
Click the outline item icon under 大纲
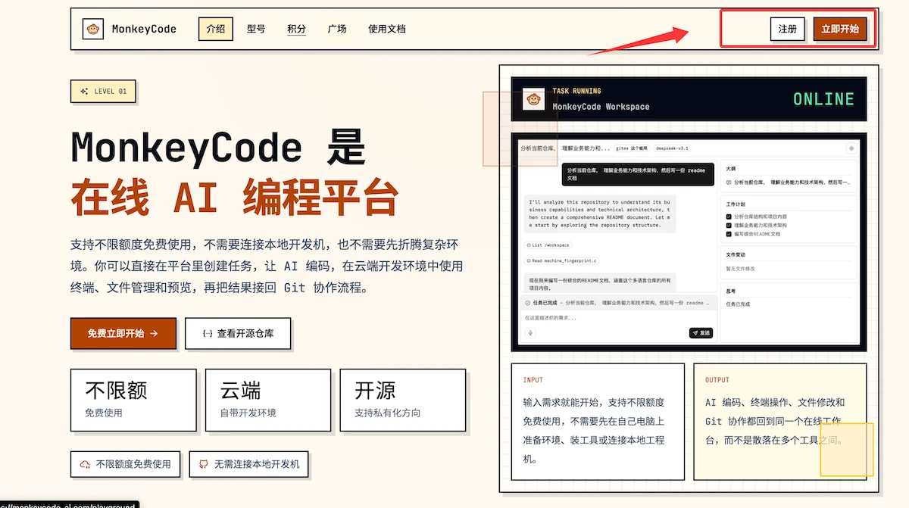729,182
